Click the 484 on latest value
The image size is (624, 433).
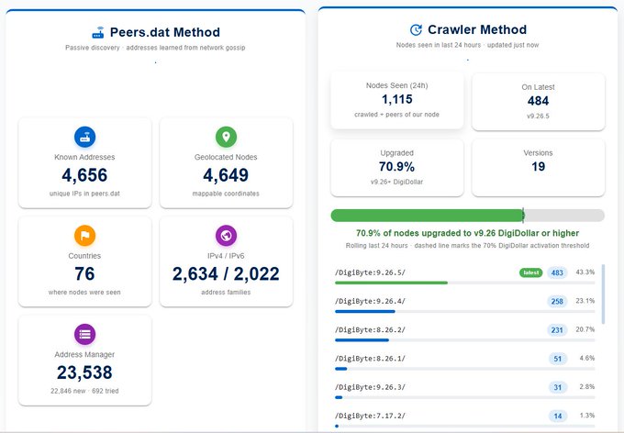click(539, 101)
